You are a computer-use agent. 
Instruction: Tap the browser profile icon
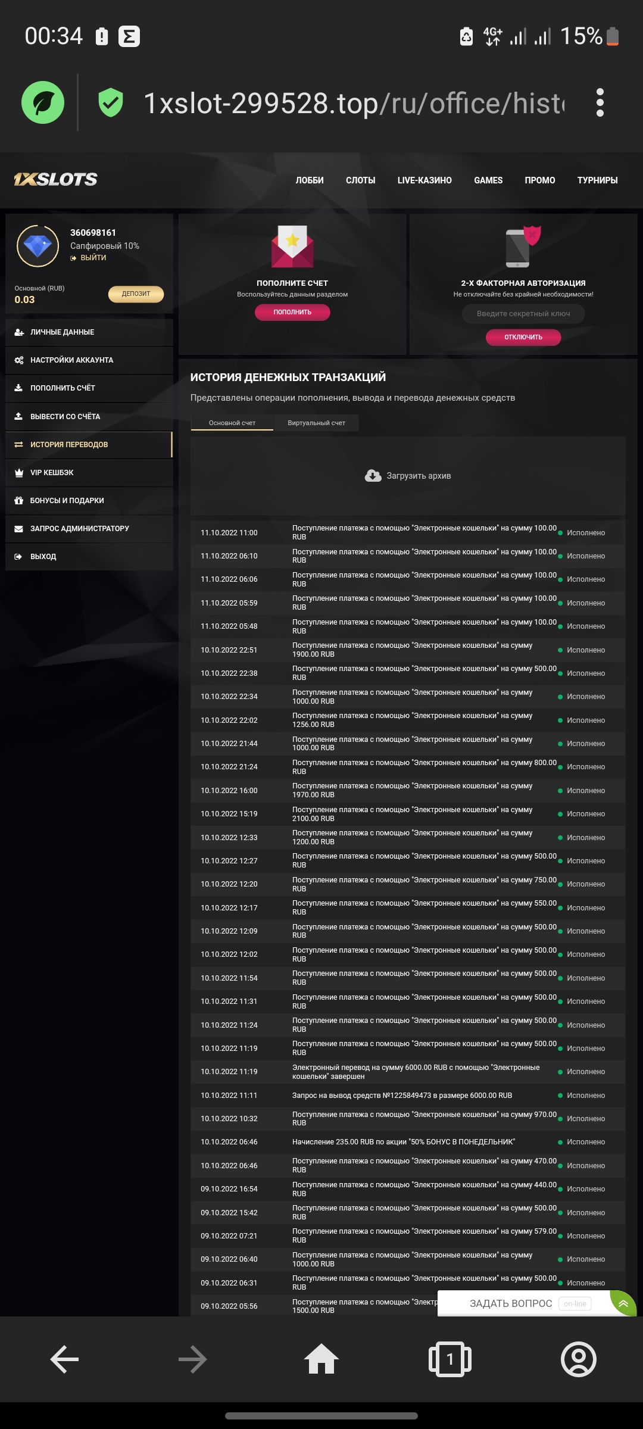coord(578,1359)
